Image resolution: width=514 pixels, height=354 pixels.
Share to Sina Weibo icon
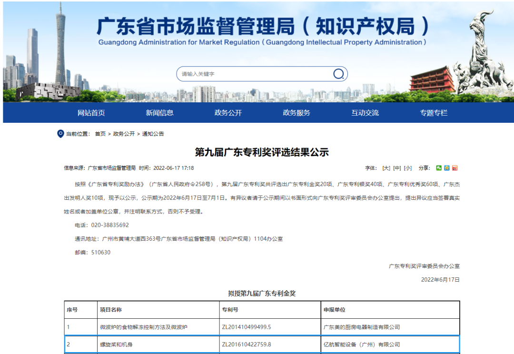455,168
